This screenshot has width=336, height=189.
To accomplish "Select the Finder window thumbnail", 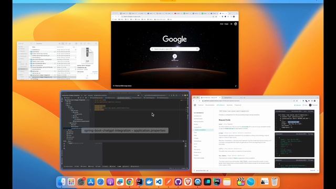I will [58, 61].
